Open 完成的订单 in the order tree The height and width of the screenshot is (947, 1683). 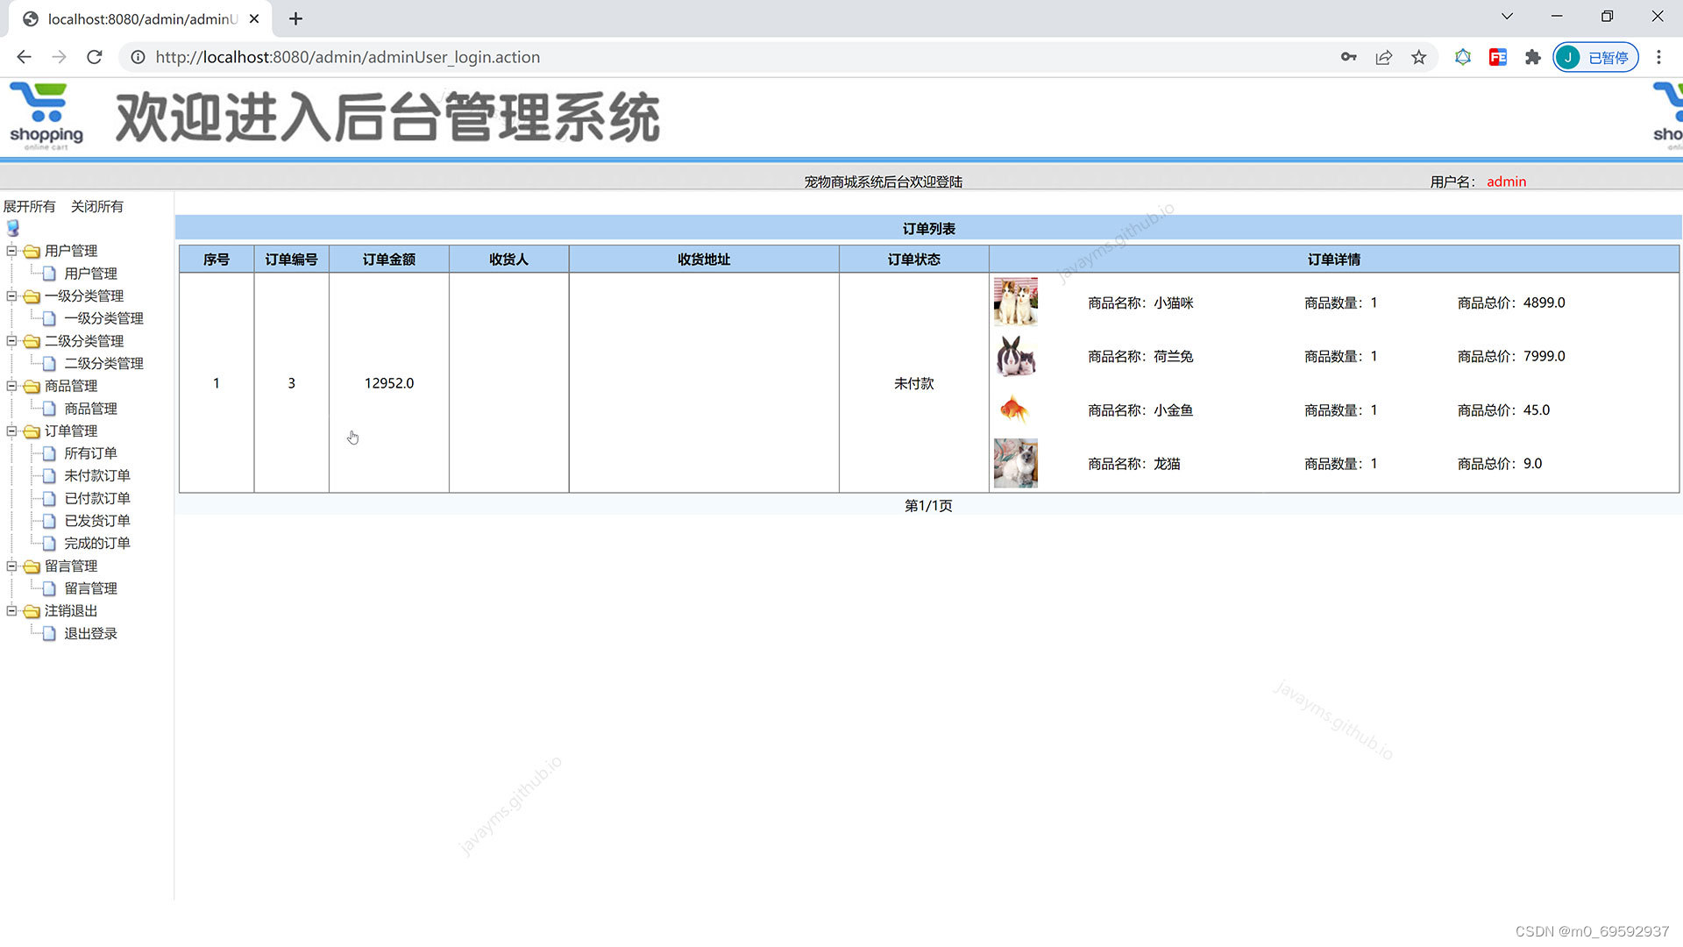(97, 543)
